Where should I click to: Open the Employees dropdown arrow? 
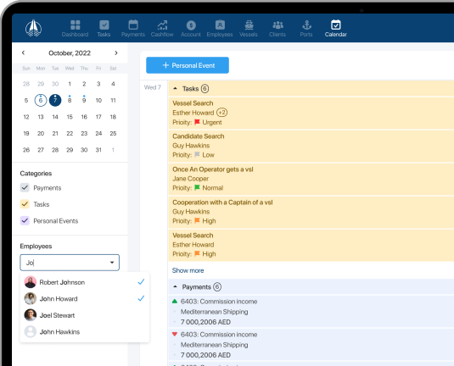pos(112,263)
